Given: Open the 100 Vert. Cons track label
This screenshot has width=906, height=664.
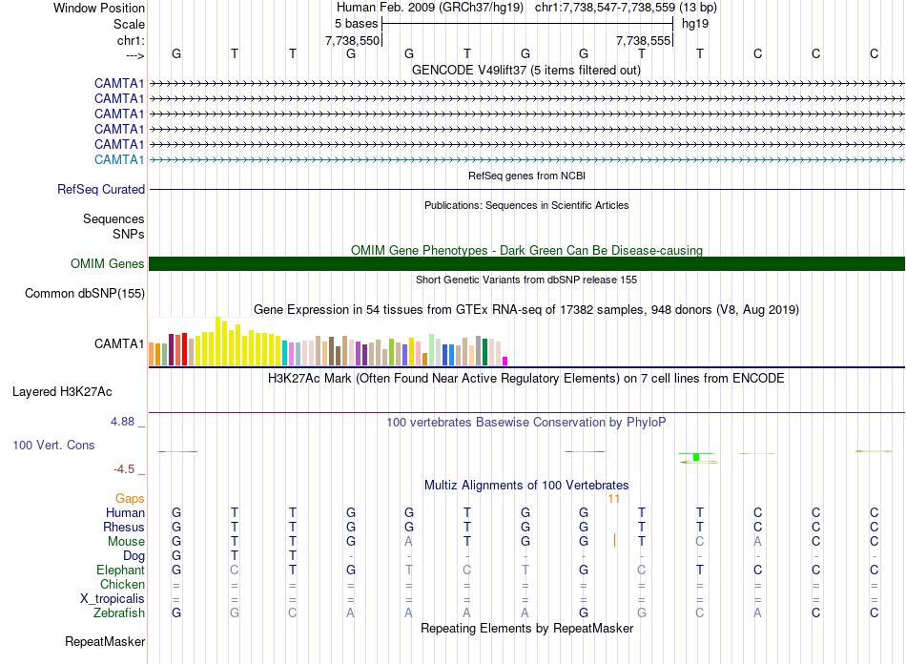Looking at the screenshot, I should 53,445.
